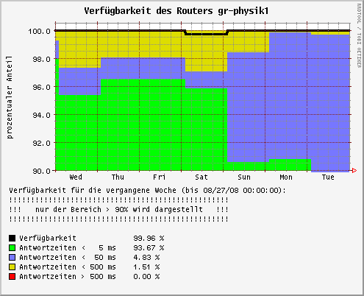Click the black Verfügbarkeit legend swatch
364x296 pixels.
pos(13,238)
